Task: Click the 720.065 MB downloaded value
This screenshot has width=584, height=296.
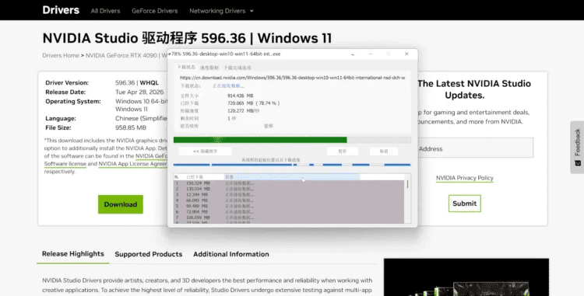Action: pos(253,103)
